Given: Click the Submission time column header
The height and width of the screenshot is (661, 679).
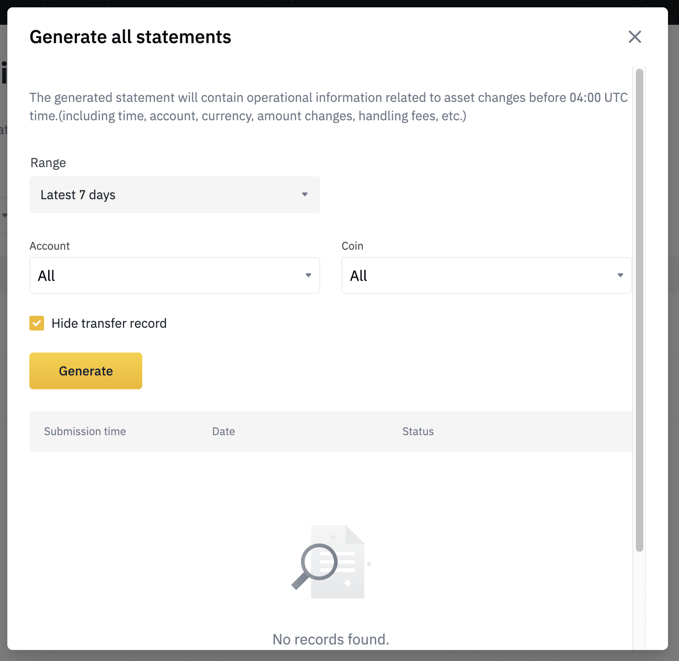Looking at the screenshot, I should coord(85,431).
